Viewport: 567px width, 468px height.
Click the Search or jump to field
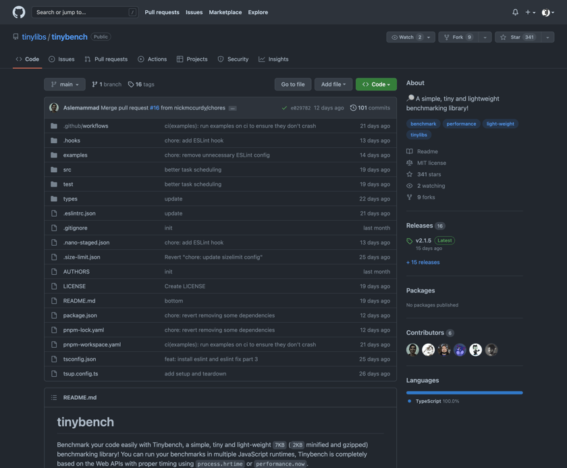pyautogui.click(x=85, y=12)
